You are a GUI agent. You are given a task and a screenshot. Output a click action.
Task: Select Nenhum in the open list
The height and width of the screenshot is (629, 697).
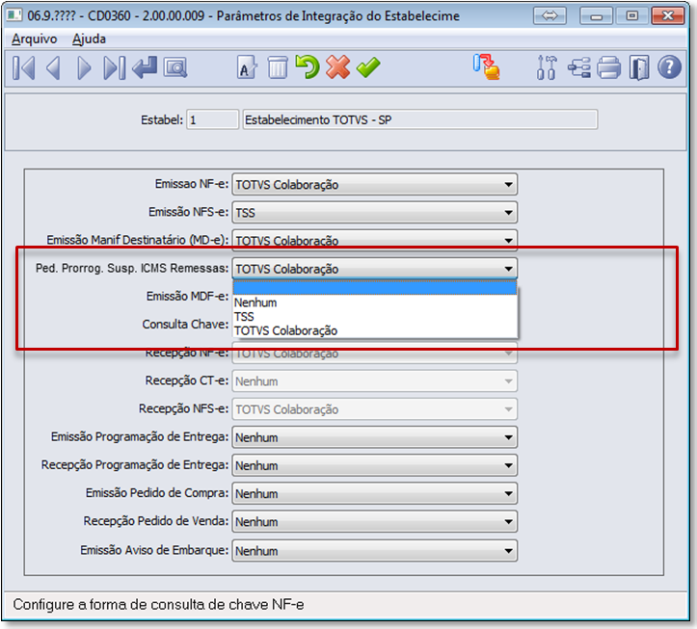point(375,302)
